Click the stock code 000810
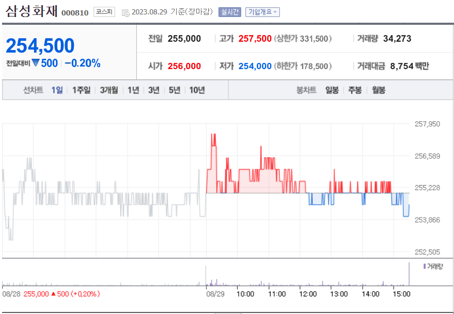 pos(75,13)
